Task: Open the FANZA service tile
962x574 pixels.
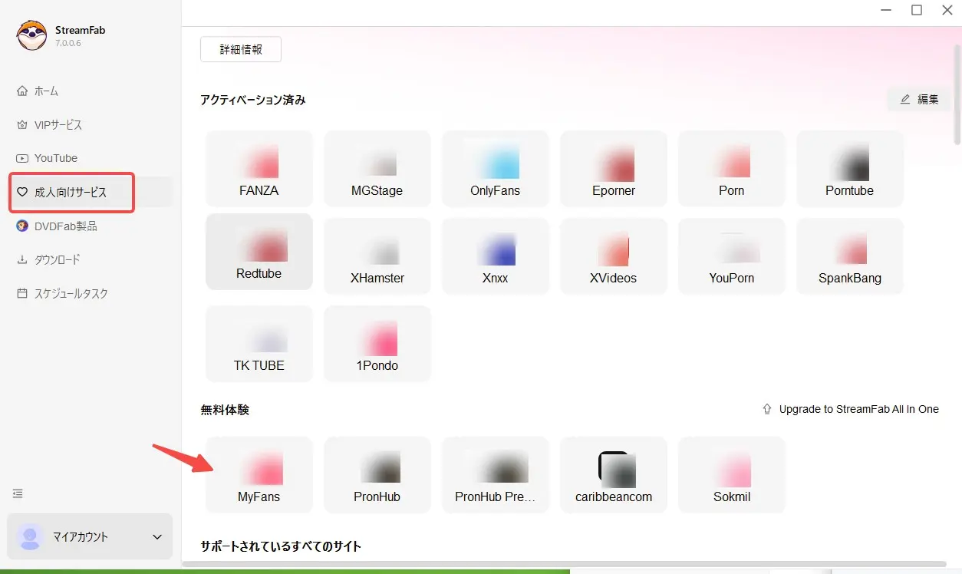Action: point(259,169)
